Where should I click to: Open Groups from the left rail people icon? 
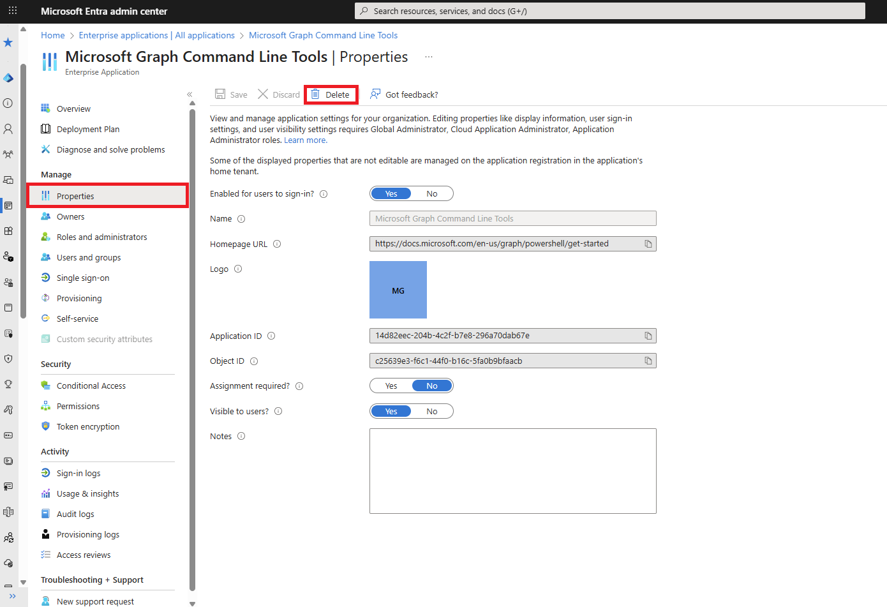(8, 154)
